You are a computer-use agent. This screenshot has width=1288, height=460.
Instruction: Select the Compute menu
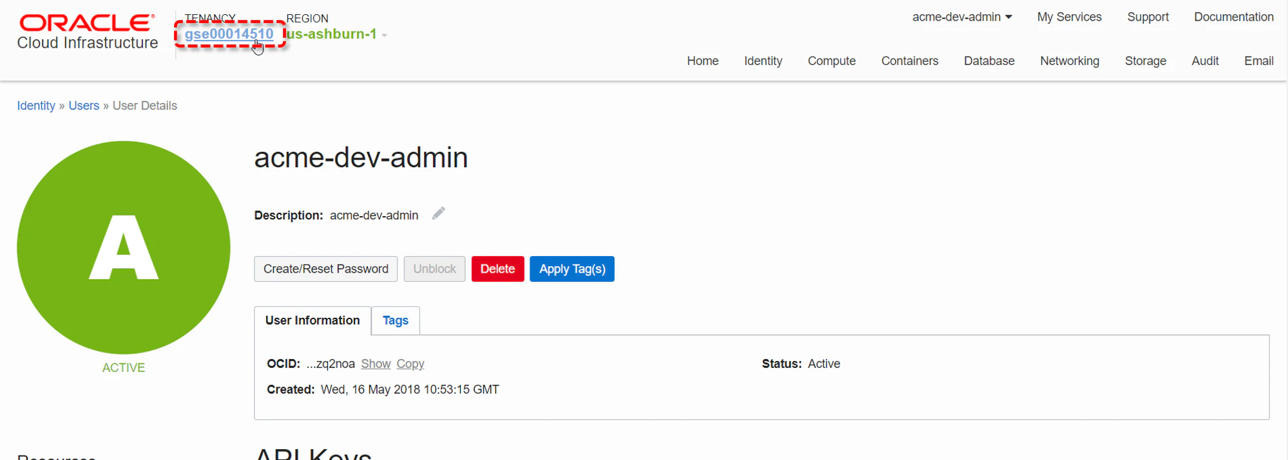pos(832,61)
